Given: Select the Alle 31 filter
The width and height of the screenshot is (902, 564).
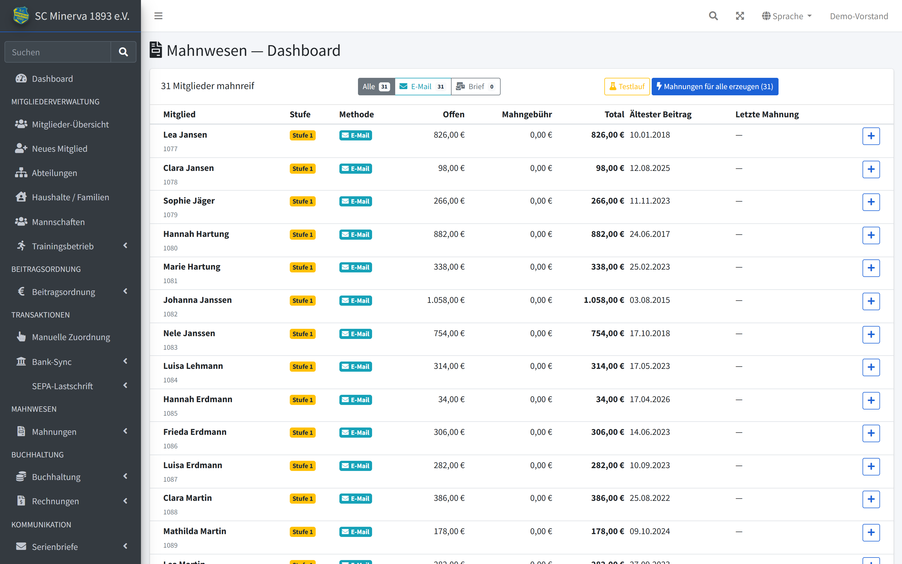Looking at the screenshot, I should click(x=376, y=87).
